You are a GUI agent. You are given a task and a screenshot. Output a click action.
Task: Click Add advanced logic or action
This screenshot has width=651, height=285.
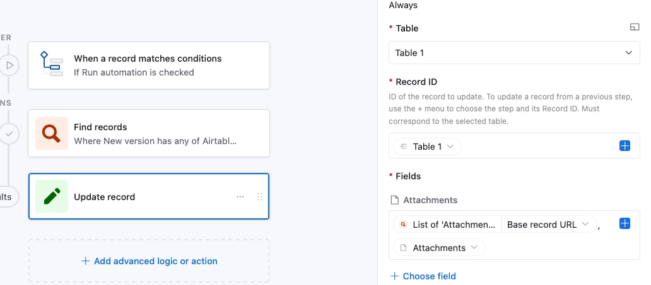(149, 260)
